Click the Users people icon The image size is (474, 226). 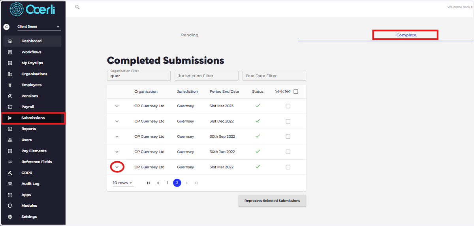tap(10, 140)
